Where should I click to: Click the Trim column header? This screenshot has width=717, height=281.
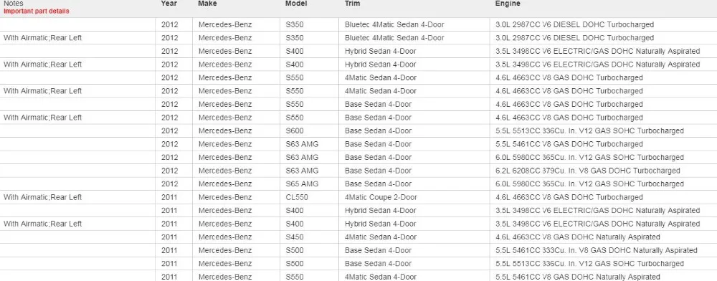[352, 3]
